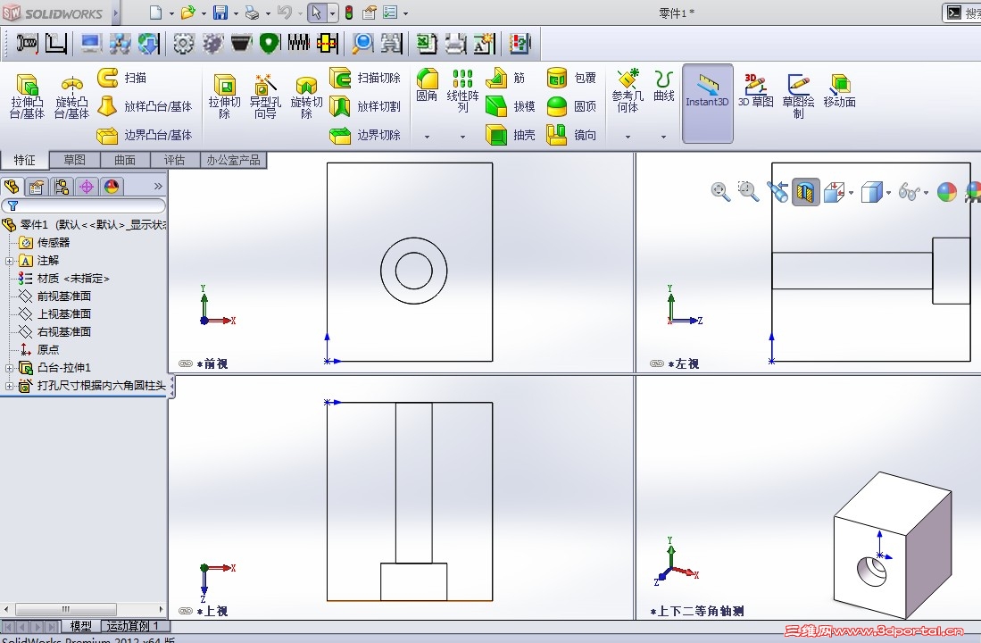Click the bolt fastener toolbox icon
981x643 pixels.
pyautogui.click(x=27, y=43)
